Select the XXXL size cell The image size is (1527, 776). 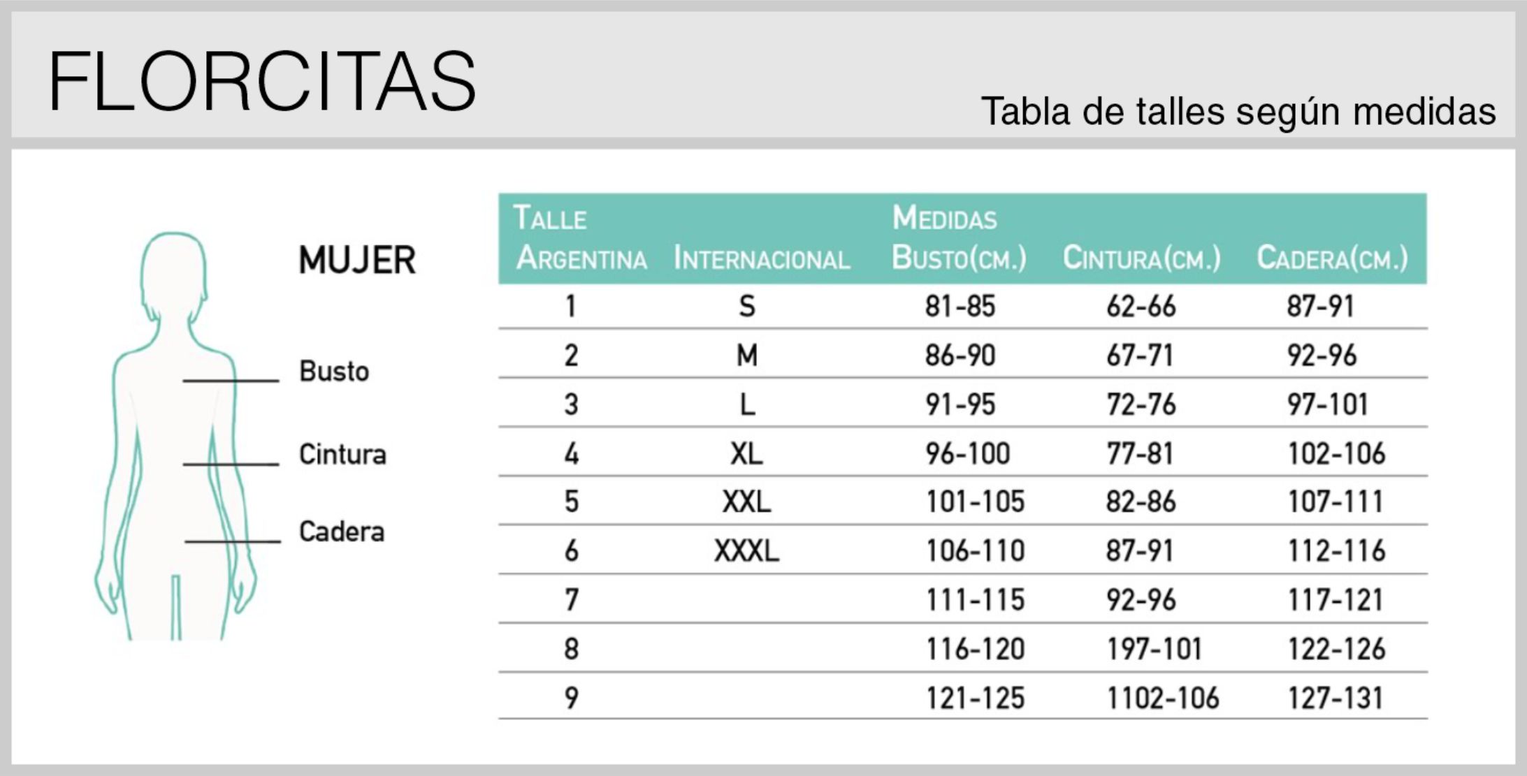point(747,551)
